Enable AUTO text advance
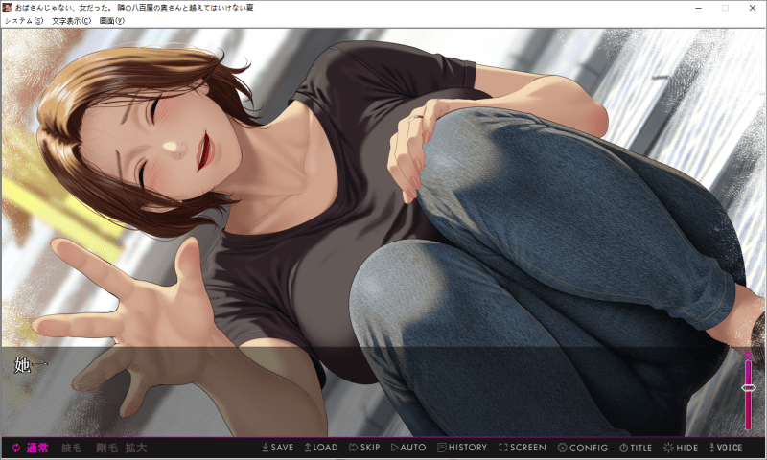The image size is (767, 460). (408, 448)
